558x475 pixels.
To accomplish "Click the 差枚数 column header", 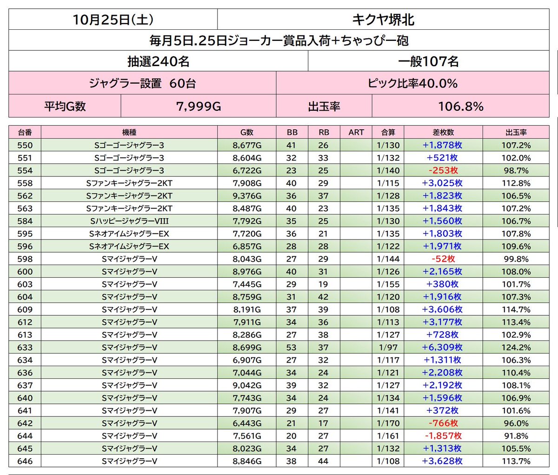I will pos(443,132).
